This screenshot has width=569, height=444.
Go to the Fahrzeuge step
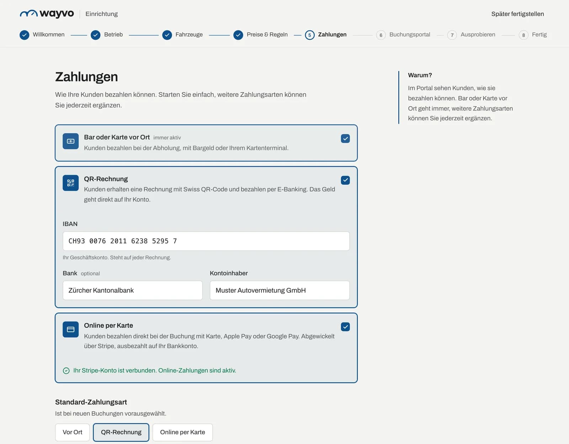click(x=189, y=34)
